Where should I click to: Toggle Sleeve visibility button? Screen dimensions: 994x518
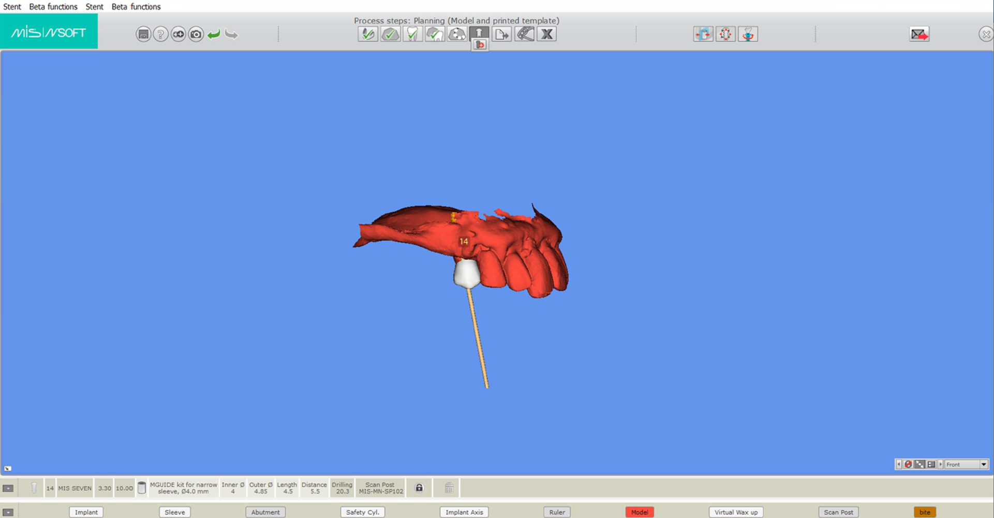coord(175,512)
